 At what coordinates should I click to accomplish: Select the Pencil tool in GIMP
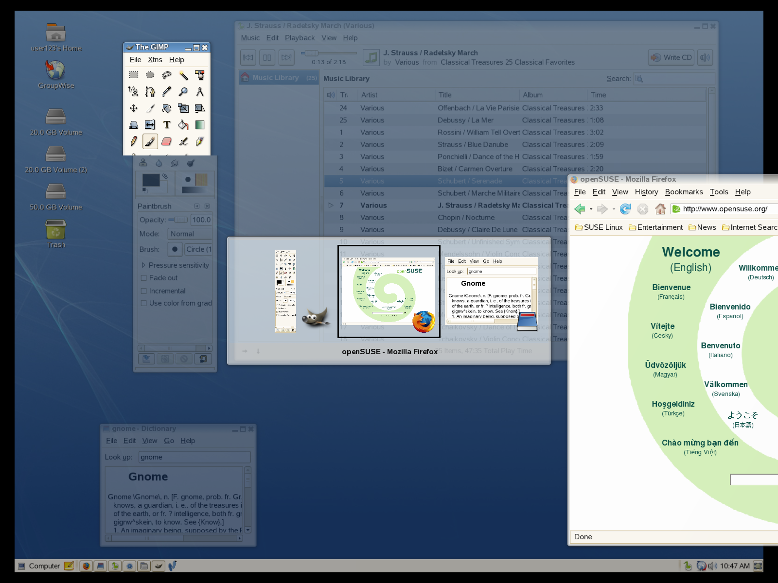134,141
